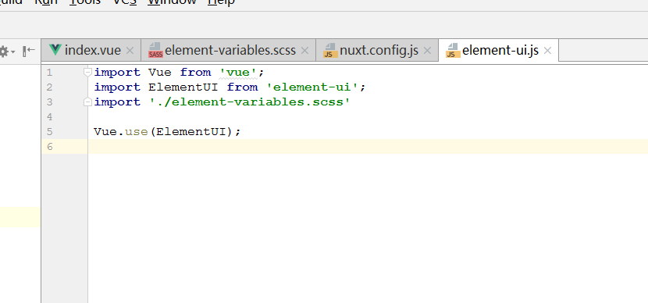The width and height of the screenshot is (648, 303).
Task: Click the 'vue' string on line 1
Action: (x=238, y=73)
